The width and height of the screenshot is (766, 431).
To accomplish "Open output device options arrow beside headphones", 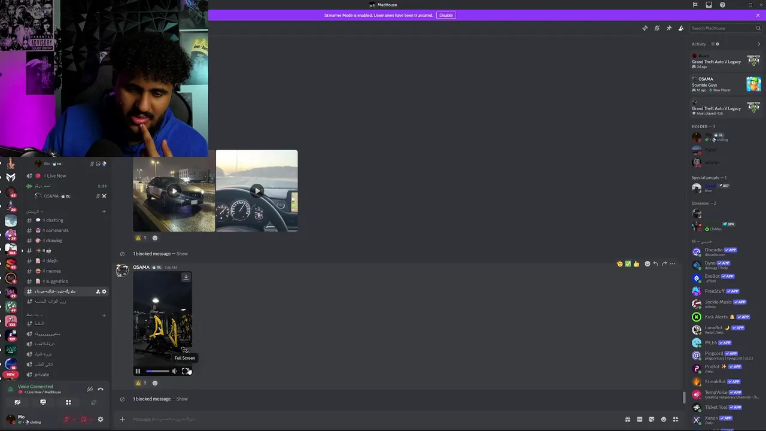I will pyautogui.click(x=91, y=420).
